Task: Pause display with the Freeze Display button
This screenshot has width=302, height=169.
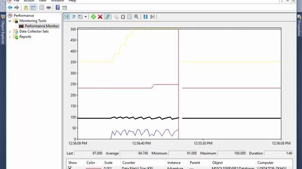Action: click(146, 17)
